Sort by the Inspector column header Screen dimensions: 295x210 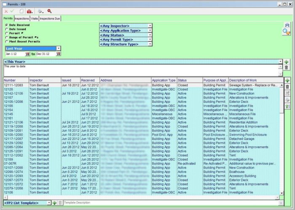[x=45, y=81]
